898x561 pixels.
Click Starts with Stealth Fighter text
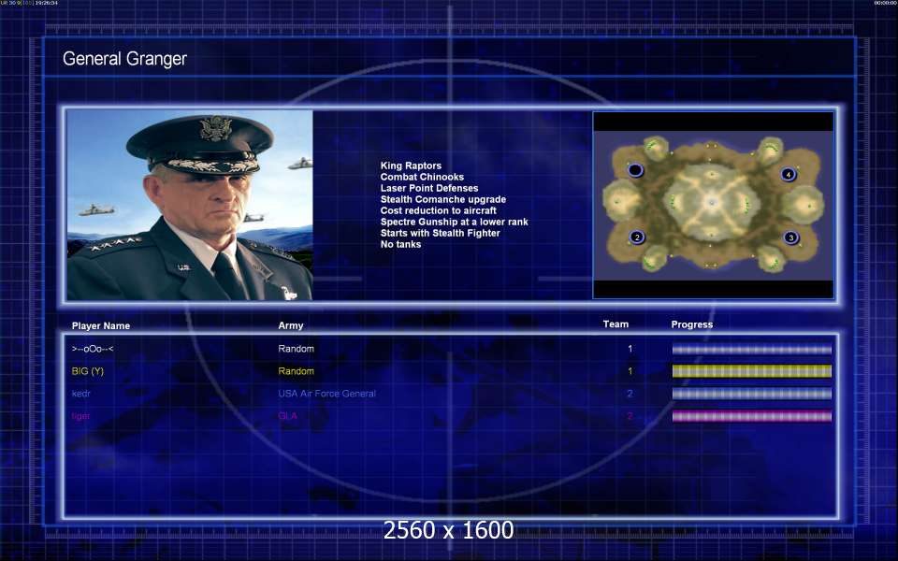pos(440,233)
